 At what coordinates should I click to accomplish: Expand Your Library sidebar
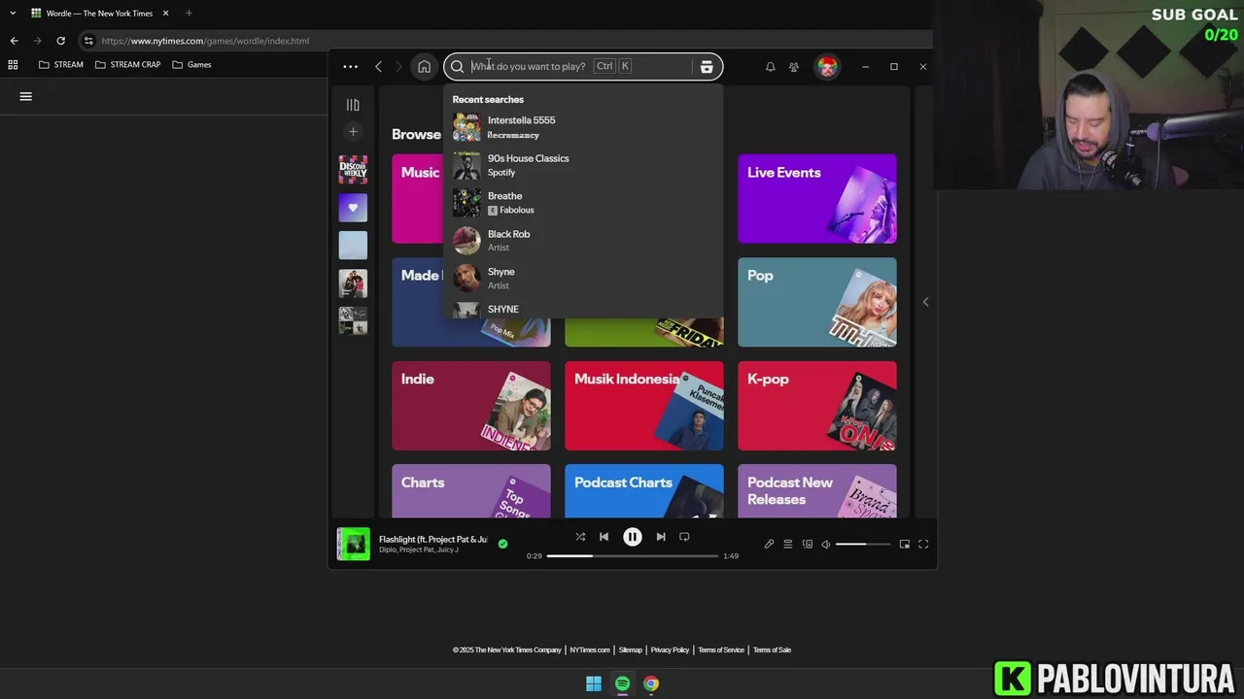click(x=353, y=105)
